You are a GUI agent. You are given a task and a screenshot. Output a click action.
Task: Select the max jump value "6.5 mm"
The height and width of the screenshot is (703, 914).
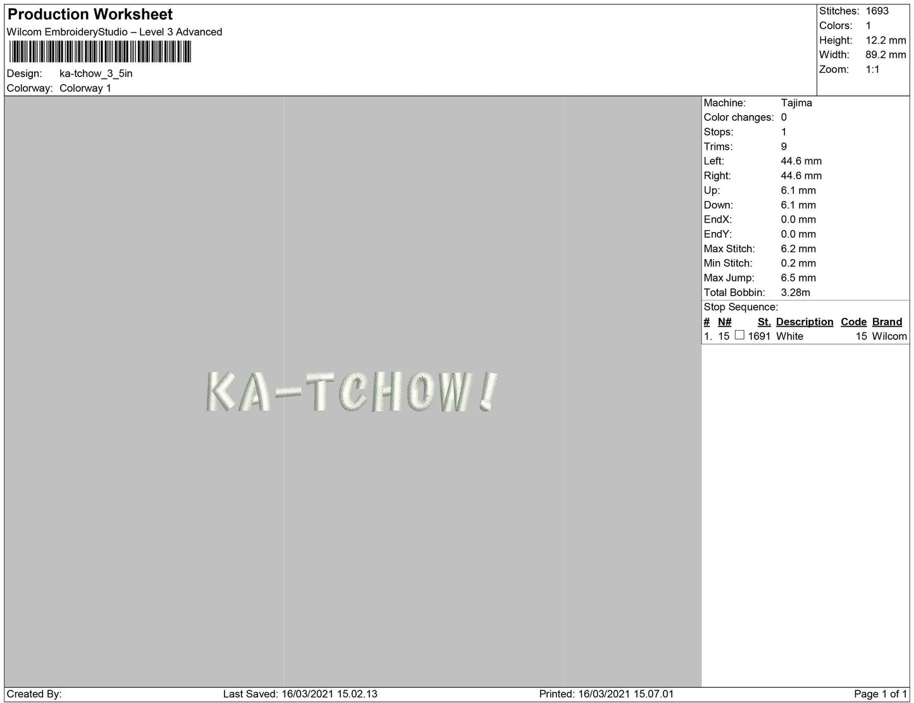tap(798, 278)
